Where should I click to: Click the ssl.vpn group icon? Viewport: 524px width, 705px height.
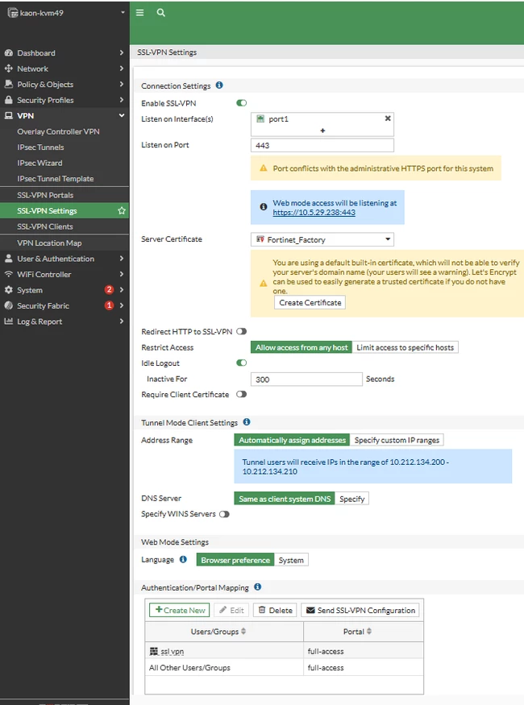pyautogui.click(x=154, y=651)
